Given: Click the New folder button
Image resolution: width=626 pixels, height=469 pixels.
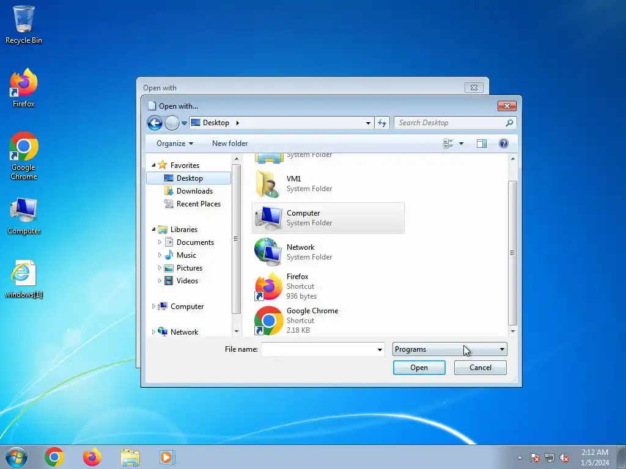Looking at the screenshot, I should [x=230, y=144].
